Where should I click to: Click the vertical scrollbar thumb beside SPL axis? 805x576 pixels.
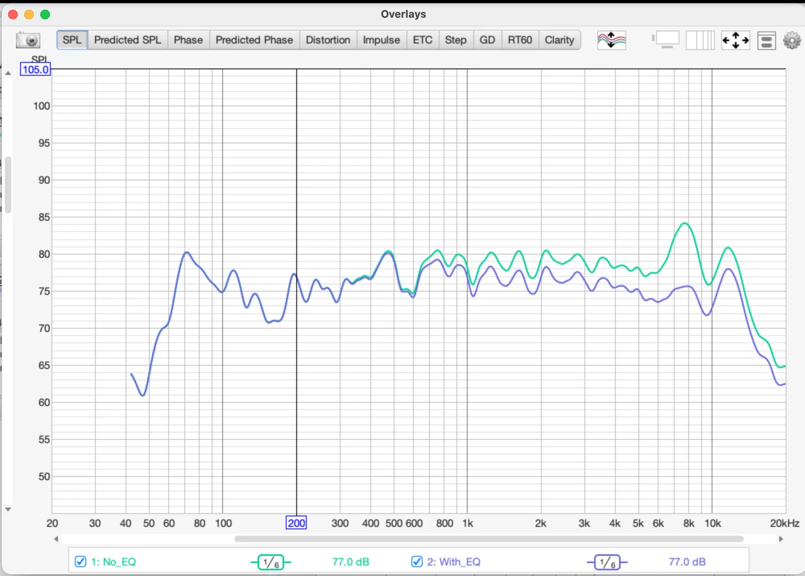tap(8, 185)
